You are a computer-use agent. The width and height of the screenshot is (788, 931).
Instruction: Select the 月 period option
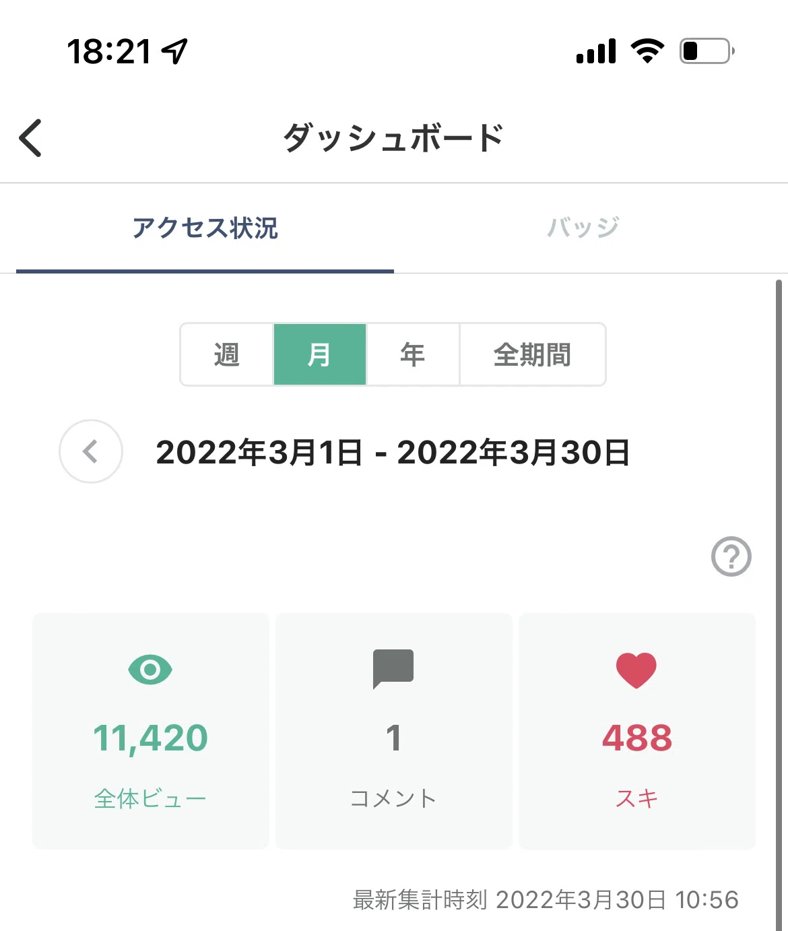click(320, 354)
